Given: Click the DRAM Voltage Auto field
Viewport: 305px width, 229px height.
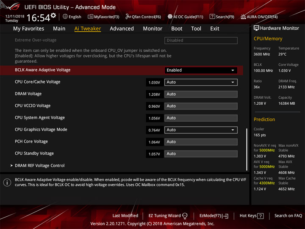Looking at the screenshot, I should coord(201,94).
